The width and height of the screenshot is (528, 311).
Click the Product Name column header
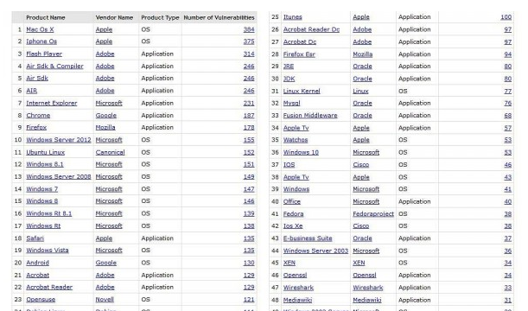pyautogui.click(x=46, y=17)
